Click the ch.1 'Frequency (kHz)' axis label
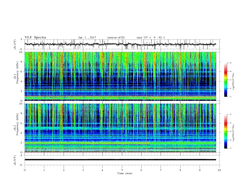 coord(17,72)
